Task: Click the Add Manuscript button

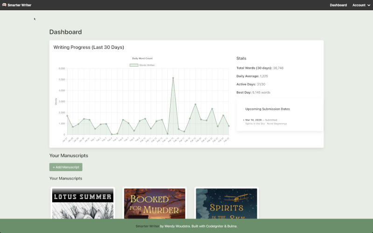Action: pos(66,167)
